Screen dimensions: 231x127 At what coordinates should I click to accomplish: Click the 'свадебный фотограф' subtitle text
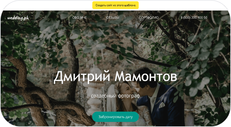tap(115, 96)
